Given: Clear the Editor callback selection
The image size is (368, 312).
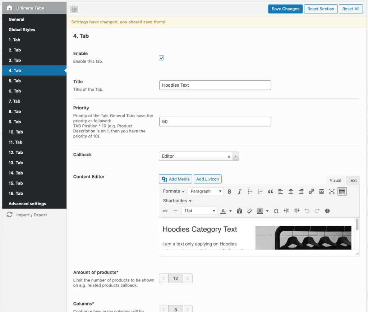Looking at the screenshot, I should tap(229, 157).
